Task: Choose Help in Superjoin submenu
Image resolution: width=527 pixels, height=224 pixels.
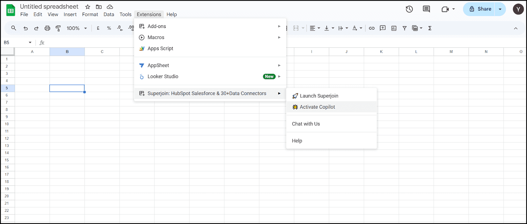Action: point(331,141)
